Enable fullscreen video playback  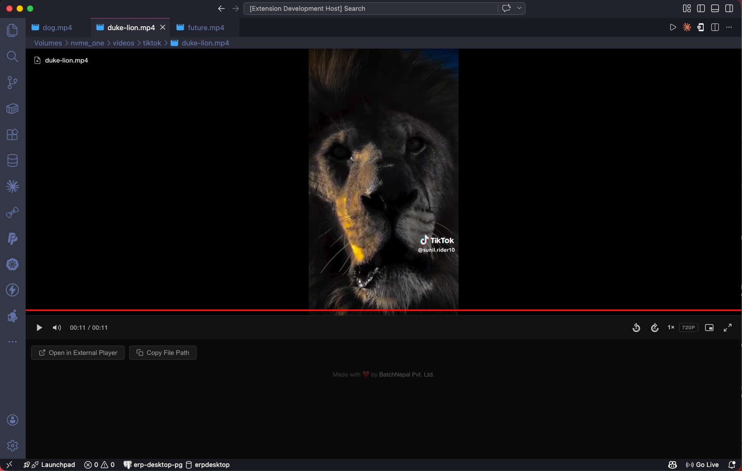tap(728, 327)
